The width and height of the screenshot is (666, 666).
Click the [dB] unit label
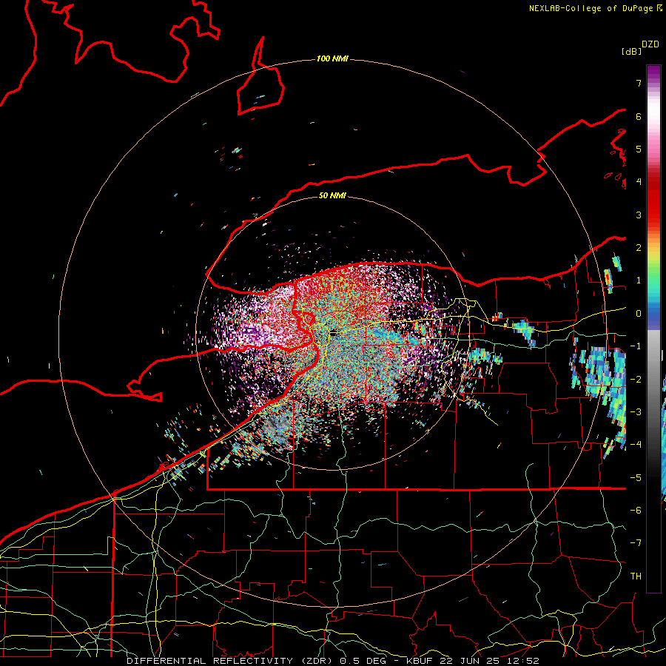pos(631,51)
